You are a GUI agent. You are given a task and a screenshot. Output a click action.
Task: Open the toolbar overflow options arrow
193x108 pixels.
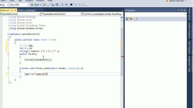(x=87, y=6)
